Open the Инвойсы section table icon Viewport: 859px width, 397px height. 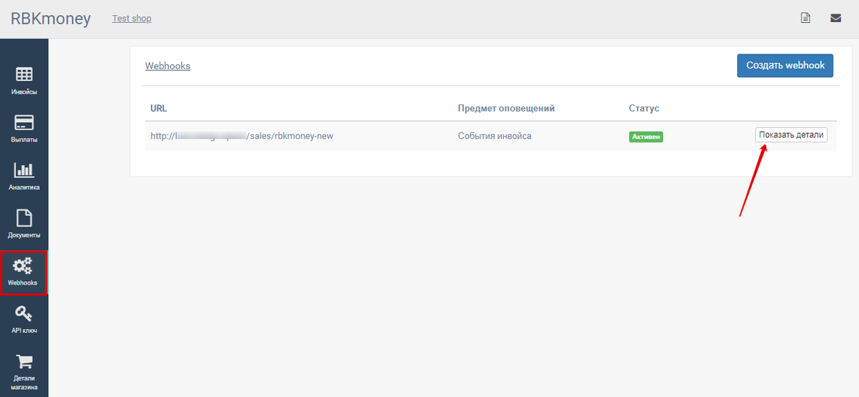[x=24, y=74]
